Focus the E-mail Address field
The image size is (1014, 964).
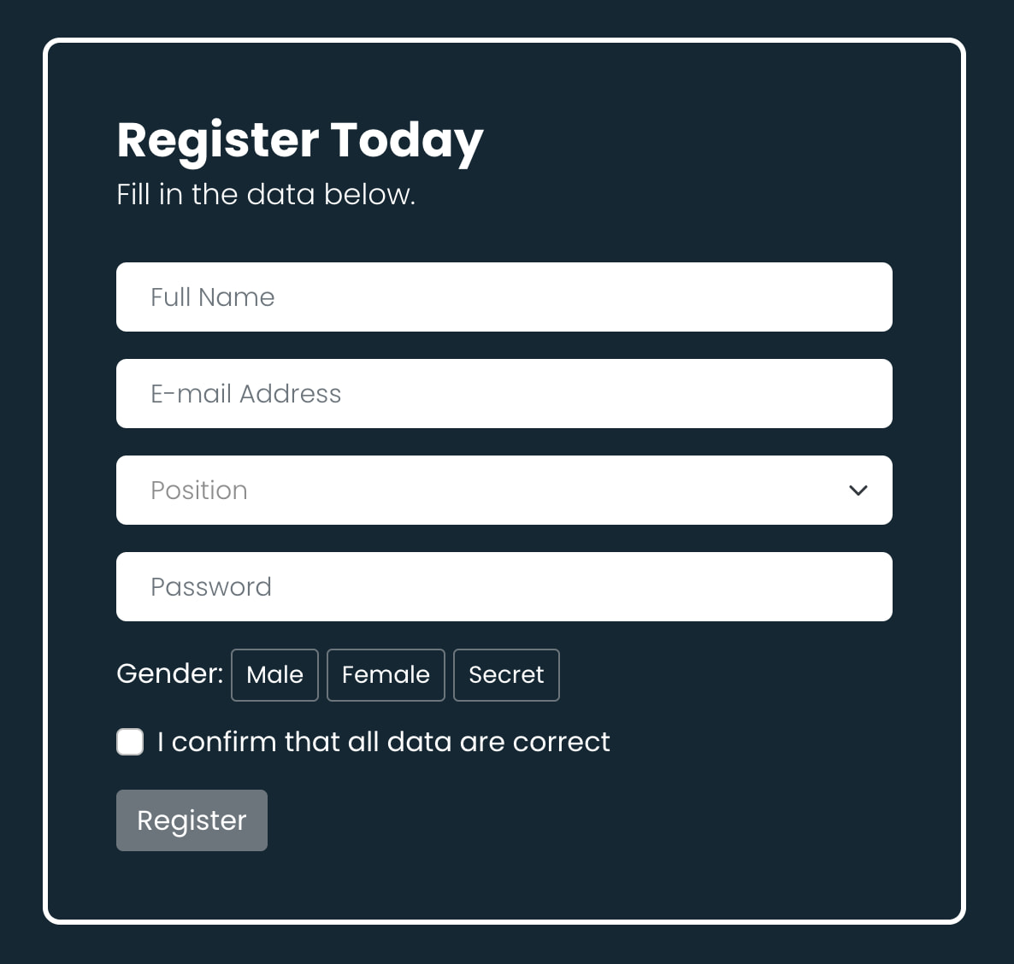tap(504, 393)
